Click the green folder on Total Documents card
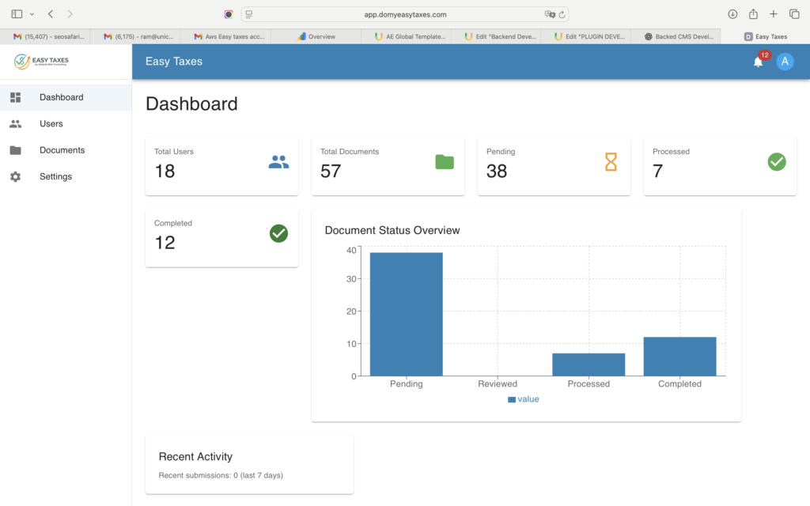 pos(444,162)
